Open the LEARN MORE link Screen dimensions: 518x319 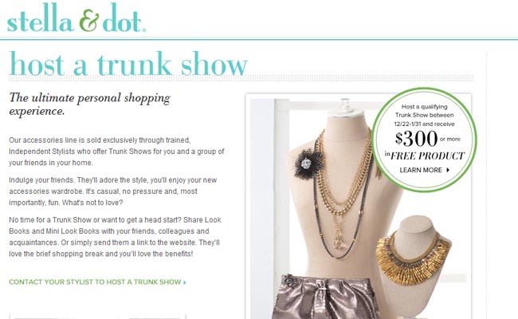424,170
